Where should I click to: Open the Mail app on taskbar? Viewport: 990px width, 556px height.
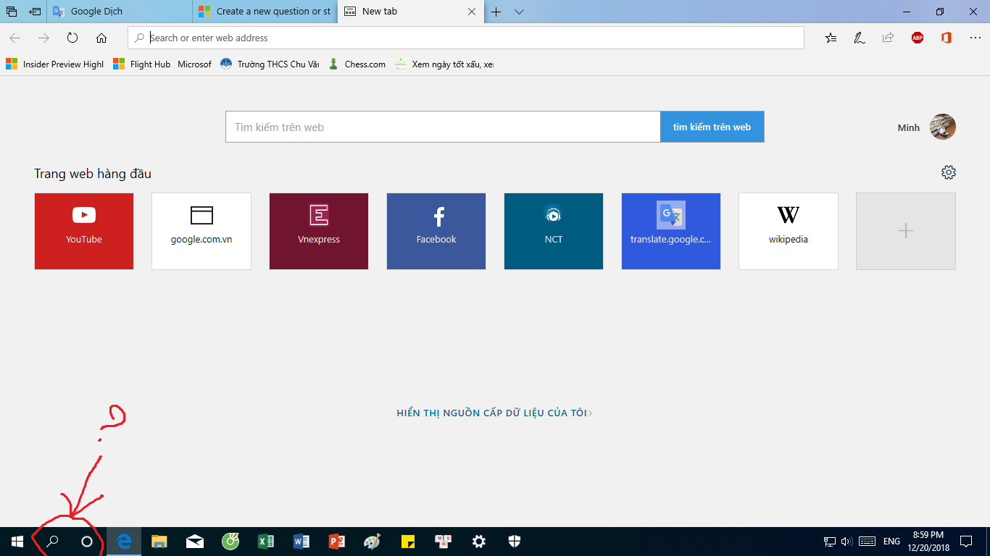(x=195, y=542)
